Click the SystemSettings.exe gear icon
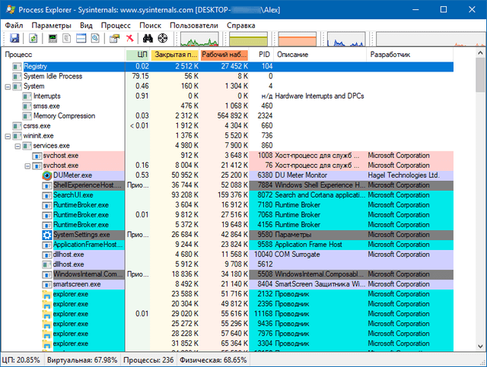The image size is (487, 367). (46, 235)
